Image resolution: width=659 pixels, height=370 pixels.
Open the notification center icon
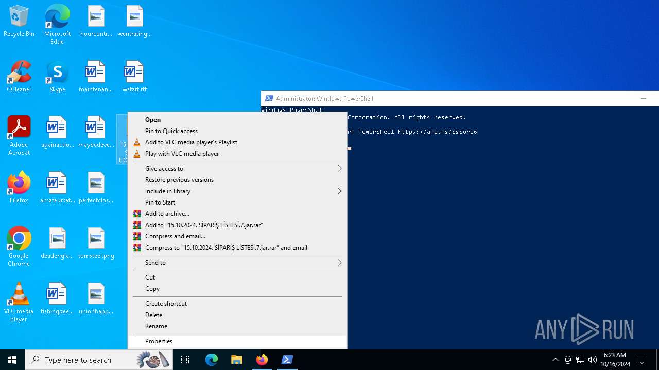click(x=642, y=360)
